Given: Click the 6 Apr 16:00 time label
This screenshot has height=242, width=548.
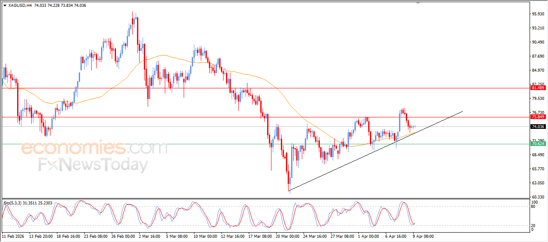Looking at the screenshot, I should [x=396, y=236].
